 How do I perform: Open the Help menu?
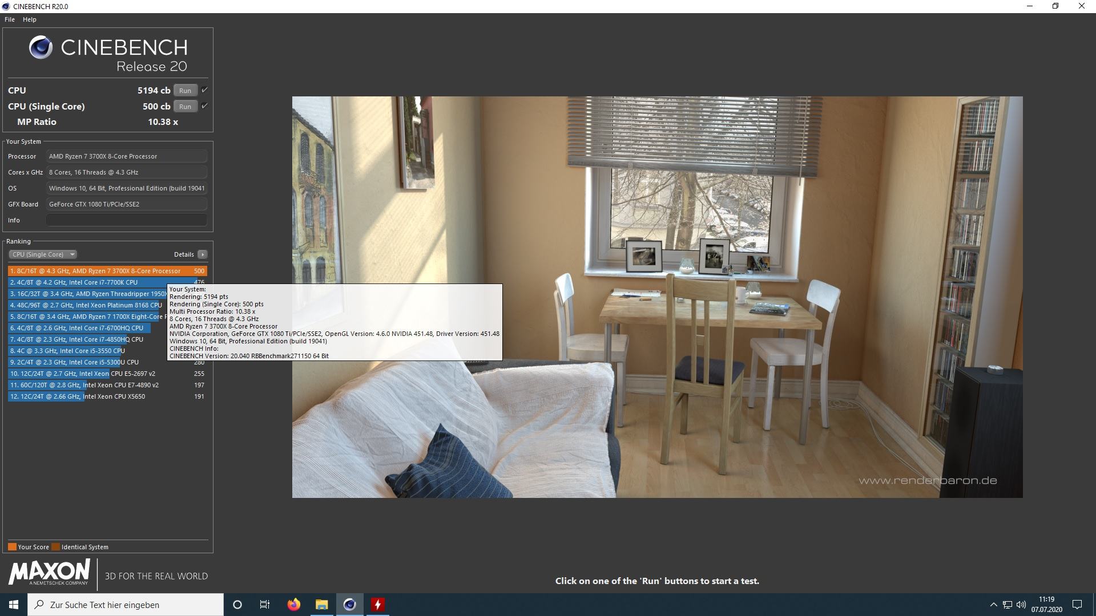(30, 19)
